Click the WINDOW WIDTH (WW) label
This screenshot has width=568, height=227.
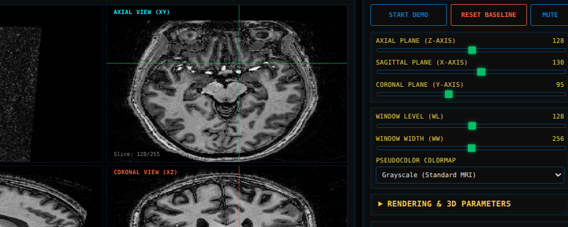coord(409,138)
